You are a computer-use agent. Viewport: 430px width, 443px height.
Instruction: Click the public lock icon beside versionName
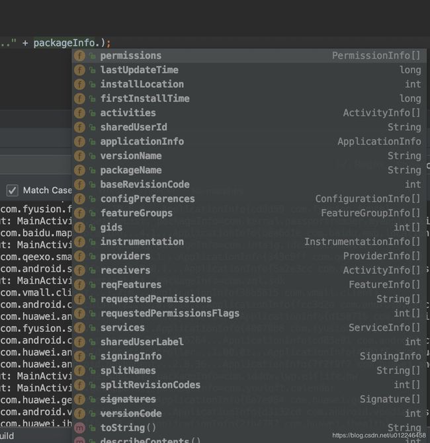click(x=92, y=156)
